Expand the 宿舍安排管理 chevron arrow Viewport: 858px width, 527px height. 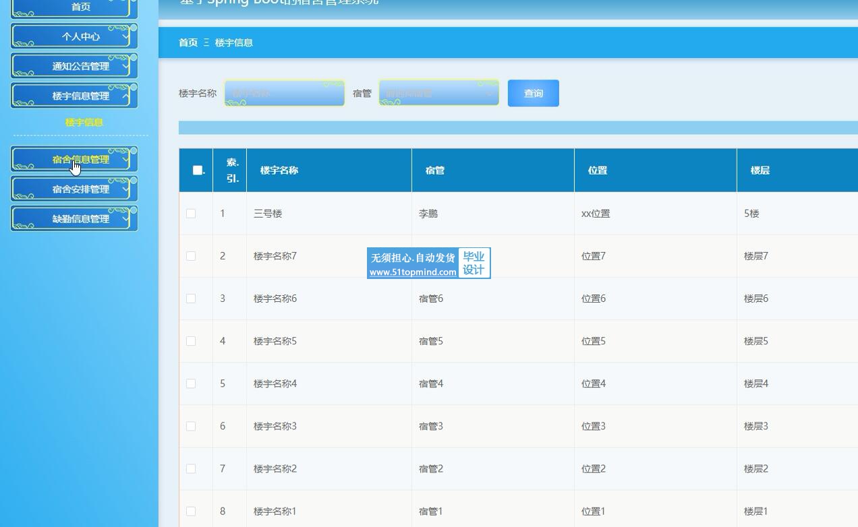(125, 189)
